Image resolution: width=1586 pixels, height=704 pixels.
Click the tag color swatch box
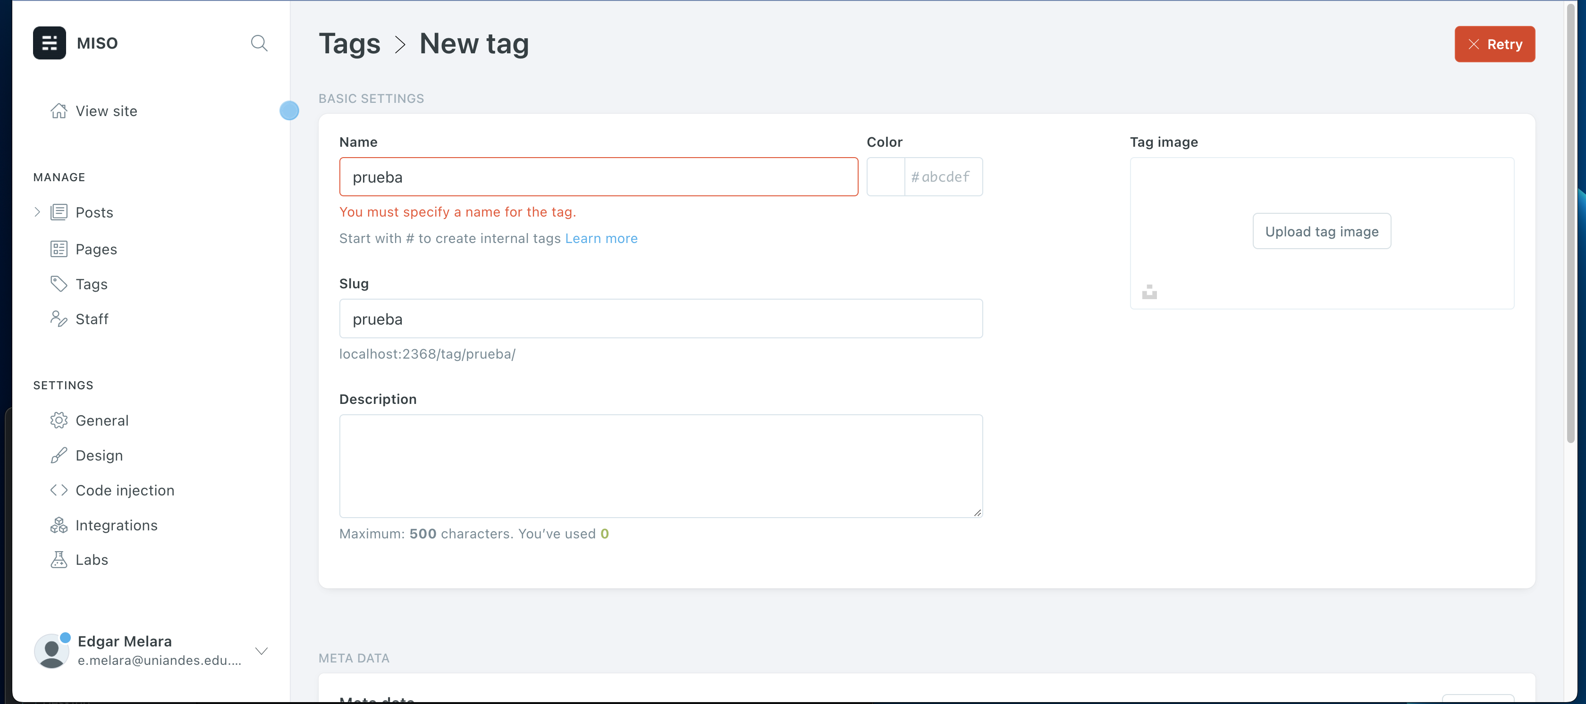tap(886, 176)
